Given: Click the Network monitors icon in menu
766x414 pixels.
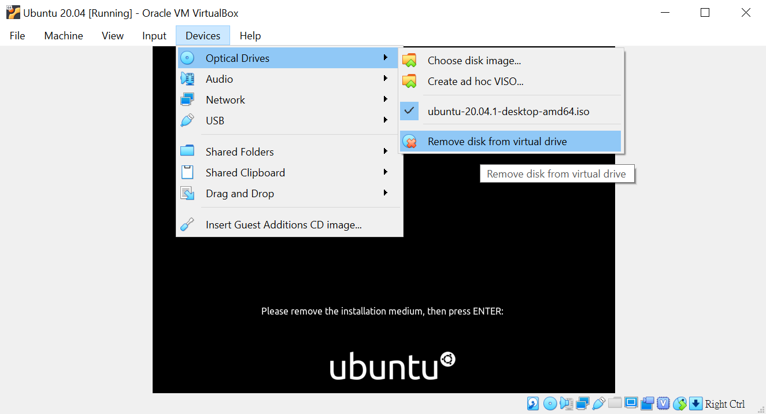Looking at the screenshot, I should coord(187,99).
